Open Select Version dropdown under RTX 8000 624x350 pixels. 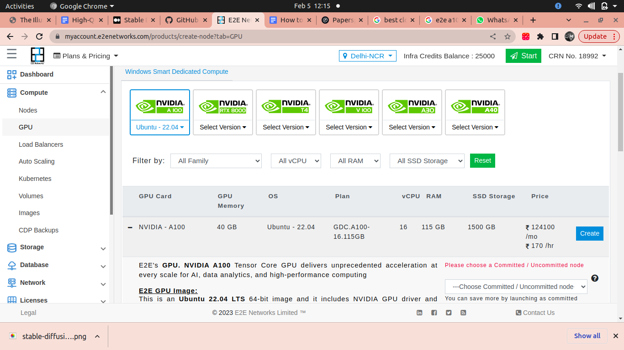223,127
